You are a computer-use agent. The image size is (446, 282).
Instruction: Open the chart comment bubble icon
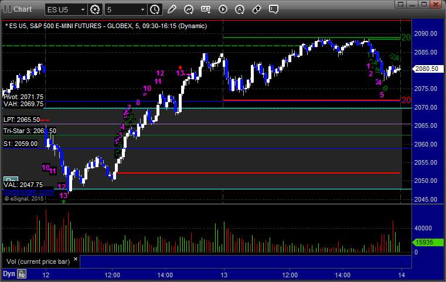point(273,9)
